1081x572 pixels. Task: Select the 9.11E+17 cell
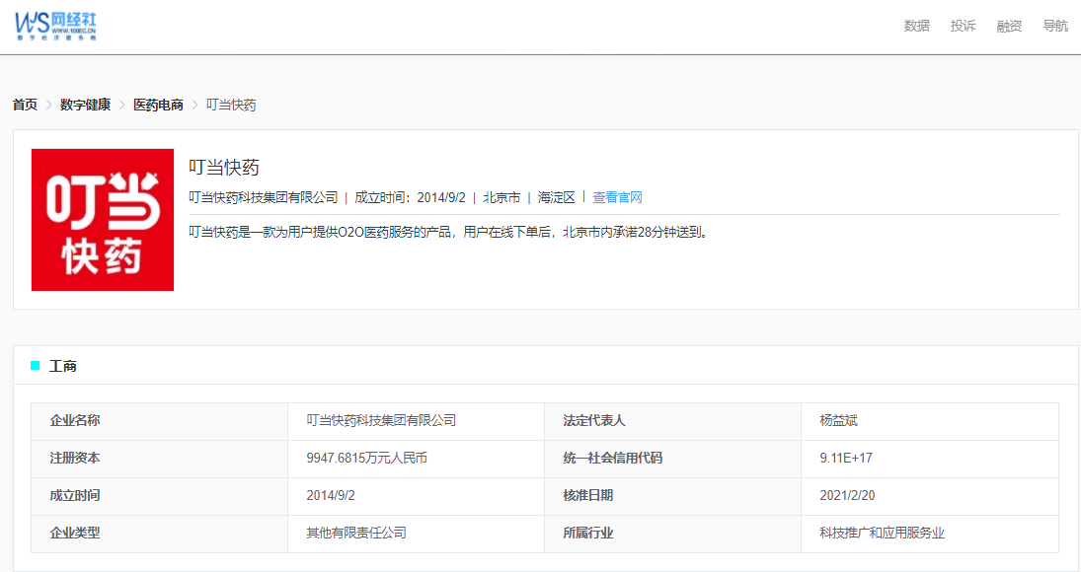click(930, 459)
